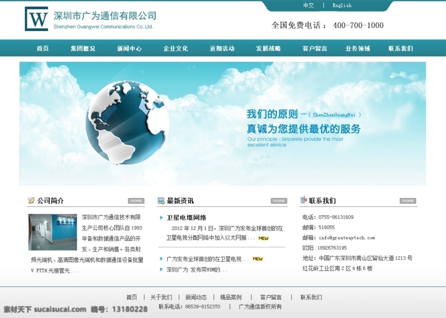Switch language to 中文

[x=308, y=5]
